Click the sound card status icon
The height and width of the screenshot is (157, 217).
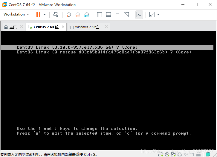click(186, 154)
